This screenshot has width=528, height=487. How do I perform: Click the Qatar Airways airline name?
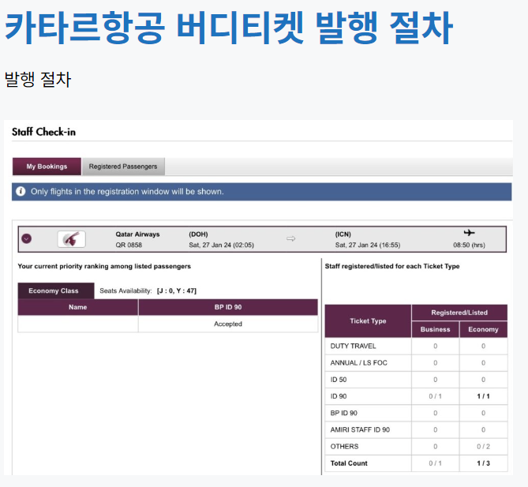[137, 234]
